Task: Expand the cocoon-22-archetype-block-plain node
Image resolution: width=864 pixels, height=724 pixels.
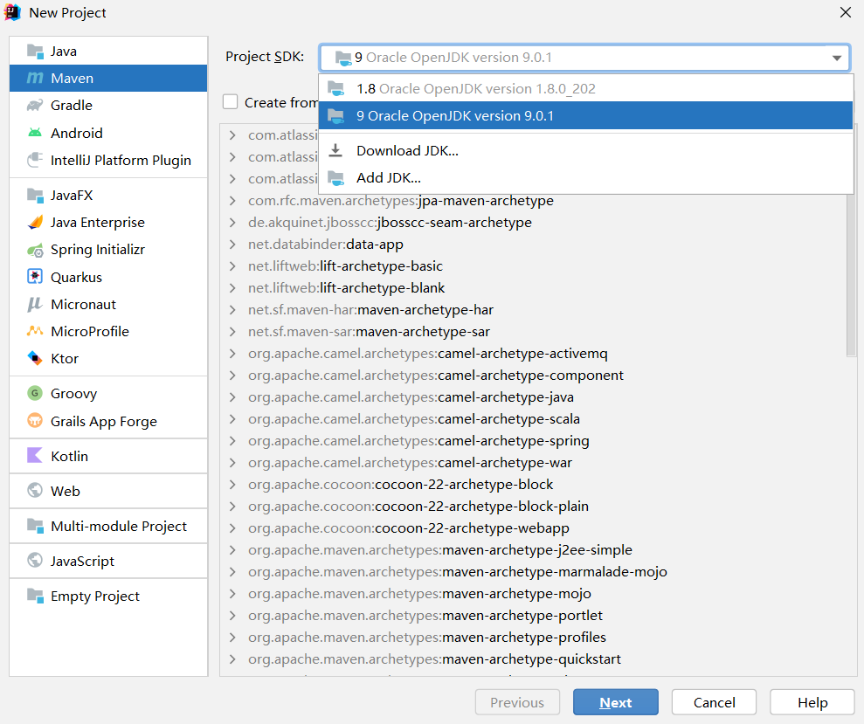Action: pos(232,507)
